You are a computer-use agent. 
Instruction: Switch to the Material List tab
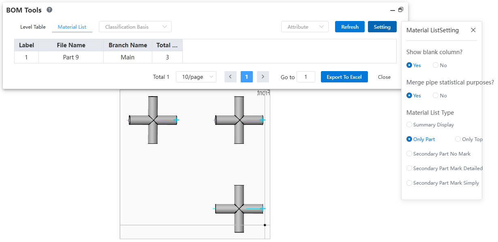pos(72,27)
